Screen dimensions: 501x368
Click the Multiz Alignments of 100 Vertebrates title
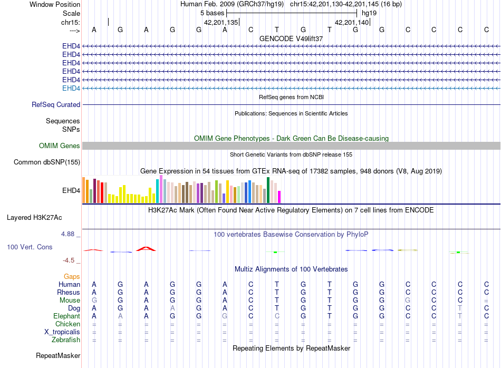coord(291,269)
